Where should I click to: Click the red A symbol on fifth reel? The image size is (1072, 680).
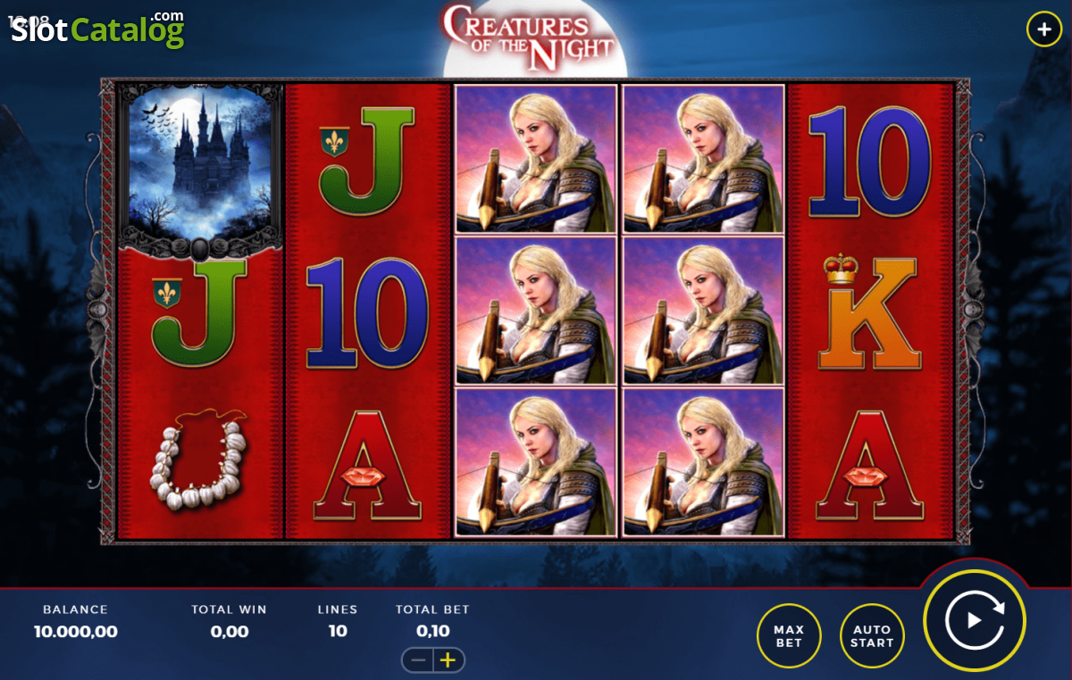869,466
